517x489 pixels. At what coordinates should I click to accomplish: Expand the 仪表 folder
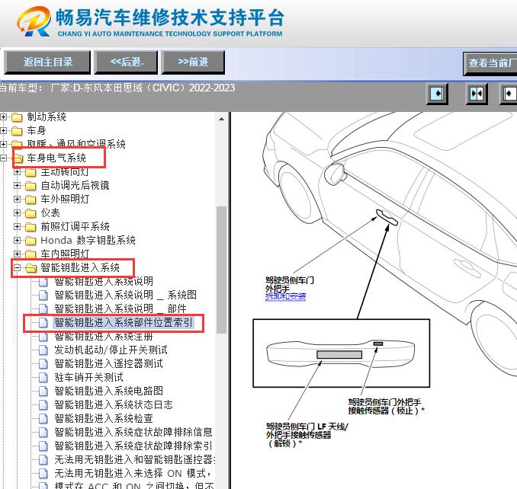17,213
